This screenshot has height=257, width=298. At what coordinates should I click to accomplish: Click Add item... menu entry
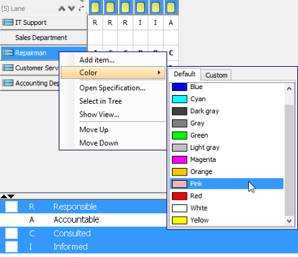point(97,60)
